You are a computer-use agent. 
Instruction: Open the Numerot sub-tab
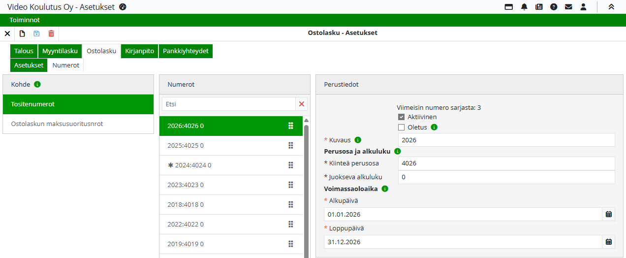click(65, 65)
